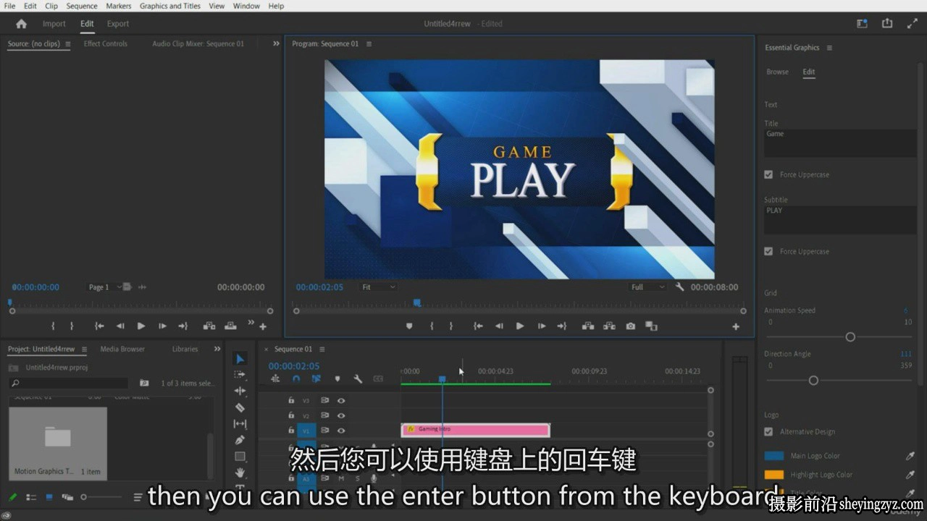Open Sequence 01 timeline panel menu
Viewport: 927px width, 521px height.
click(x=322, y=349)
